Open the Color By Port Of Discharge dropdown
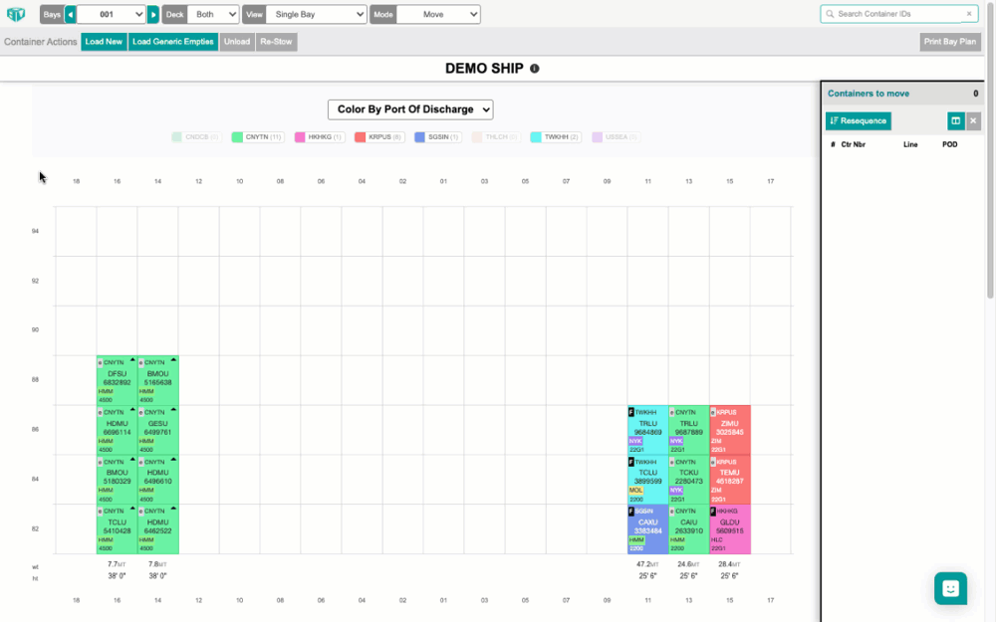Viewport: 996px width, 622px height. tap(410, 109)
